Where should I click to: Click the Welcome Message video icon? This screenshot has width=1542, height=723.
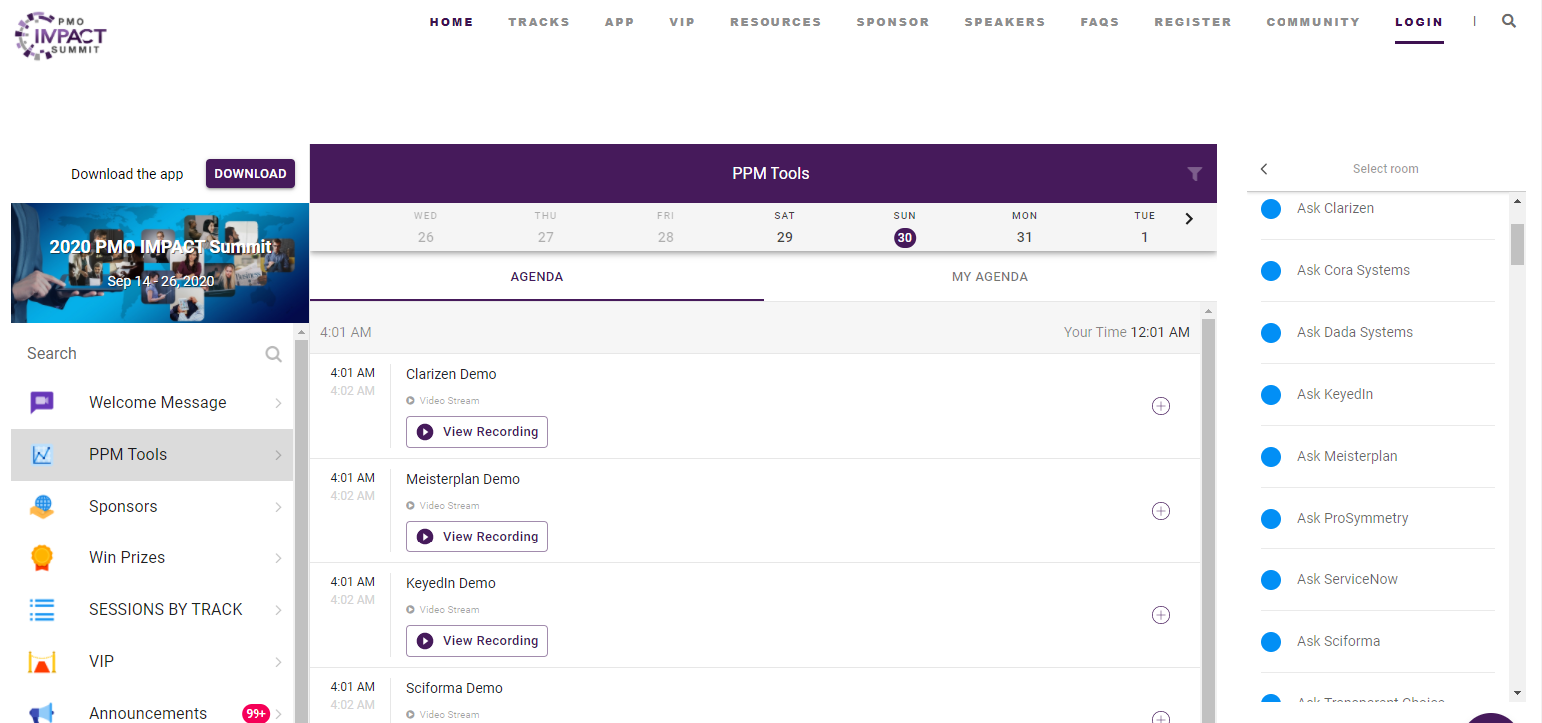click(41, 402)
